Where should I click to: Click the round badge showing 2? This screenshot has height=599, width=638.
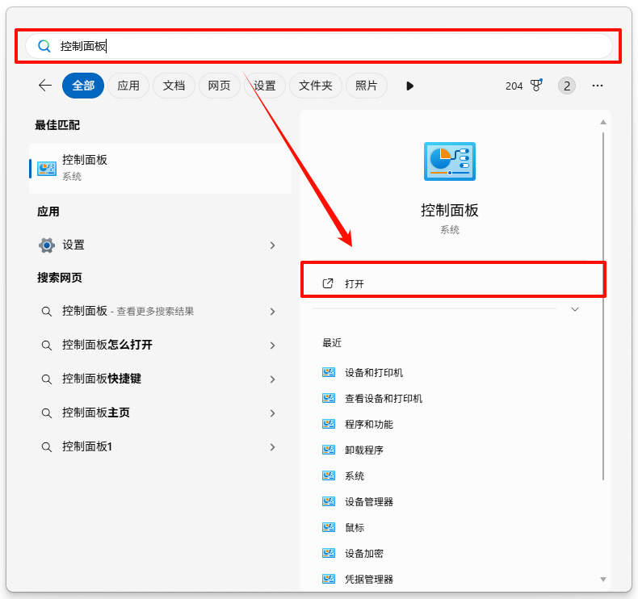point(567,86)
